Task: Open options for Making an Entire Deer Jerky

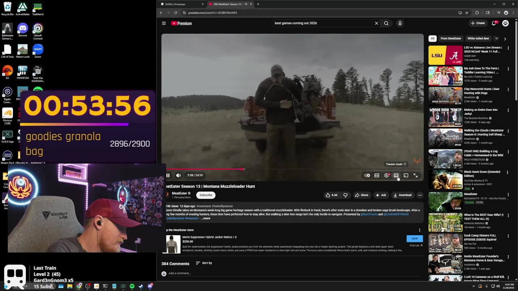Action: (508, 110)
